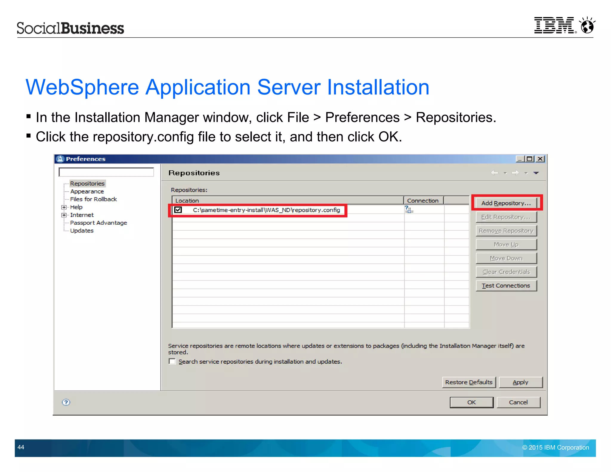Click Edit Repository button

click(506, 217)
